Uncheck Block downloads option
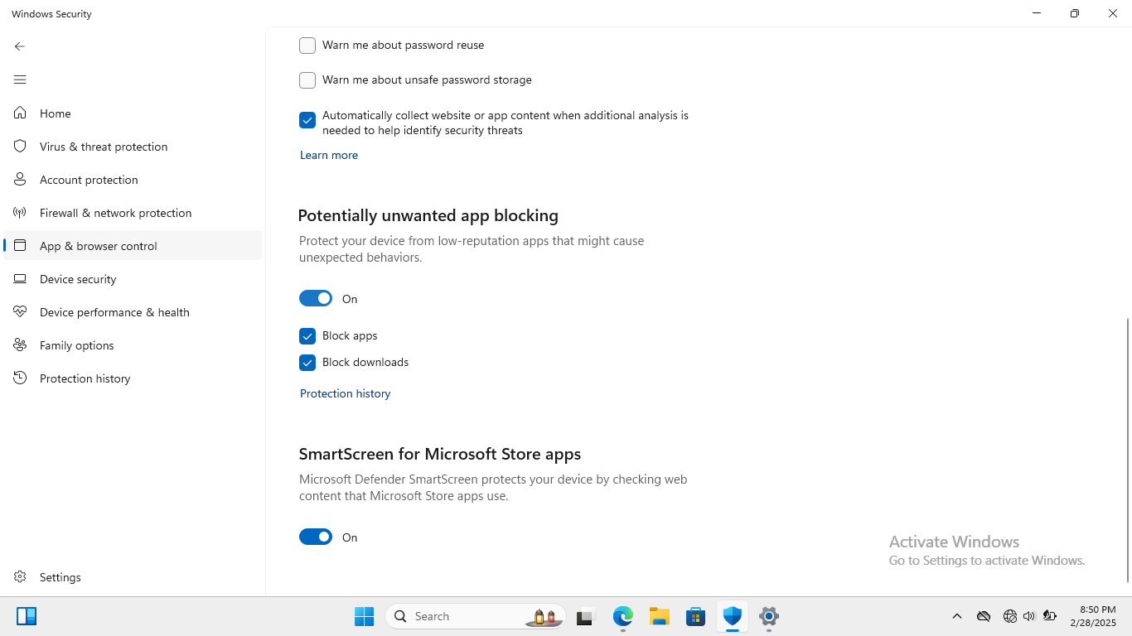The image size is (1132, 636). [x=307, y=363]
